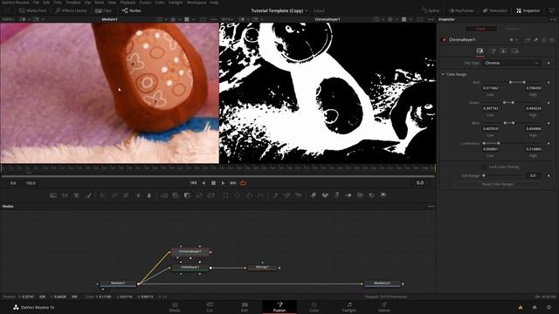Open the ChromaKeyer1 viewer zoom level dropdown
The width and height of the screenshot is (559, 314).
click(x=227, y=19)
